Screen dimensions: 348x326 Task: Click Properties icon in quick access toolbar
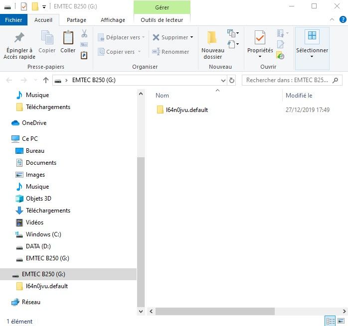[x=24, y=6]
